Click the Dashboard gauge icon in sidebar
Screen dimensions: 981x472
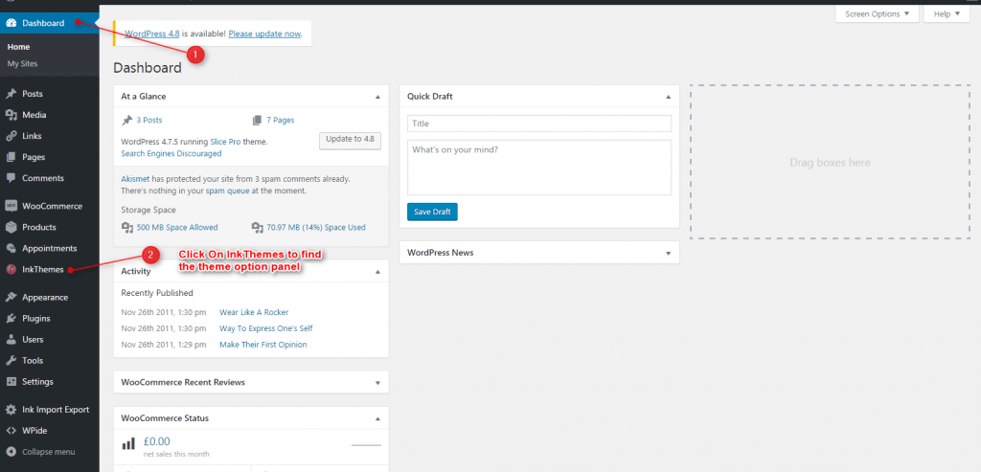[x=11, y=23]
